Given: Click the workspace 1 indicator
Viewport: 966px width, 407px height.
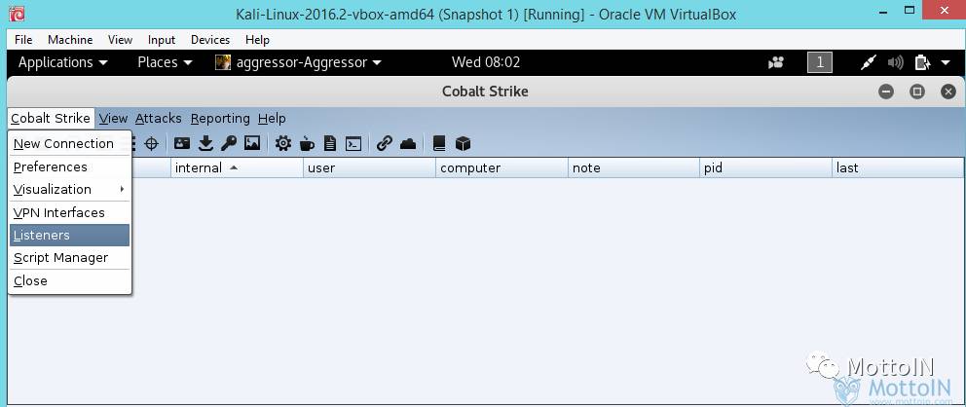Looking at the screenshot, I should point(819,62).
